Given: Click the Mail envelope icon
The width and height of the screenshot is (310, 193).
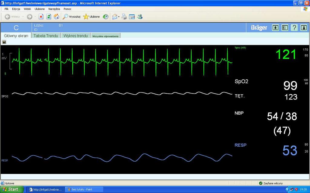Looking at the screenshot, I should pos(115,17).
